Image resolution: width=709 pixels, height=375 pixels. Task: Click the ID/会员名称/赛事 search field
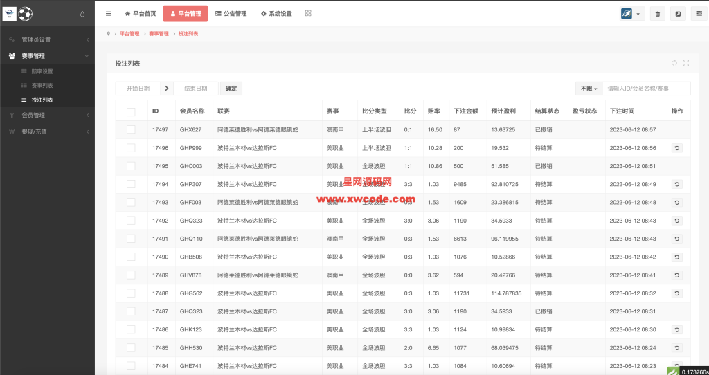tap(646, 89)
